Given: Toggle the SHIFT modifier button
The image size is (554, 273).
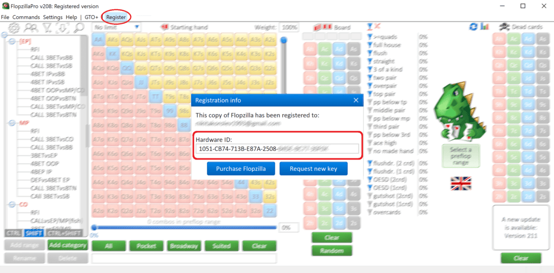Looking at the screenshot, I should tap(34, 233).
